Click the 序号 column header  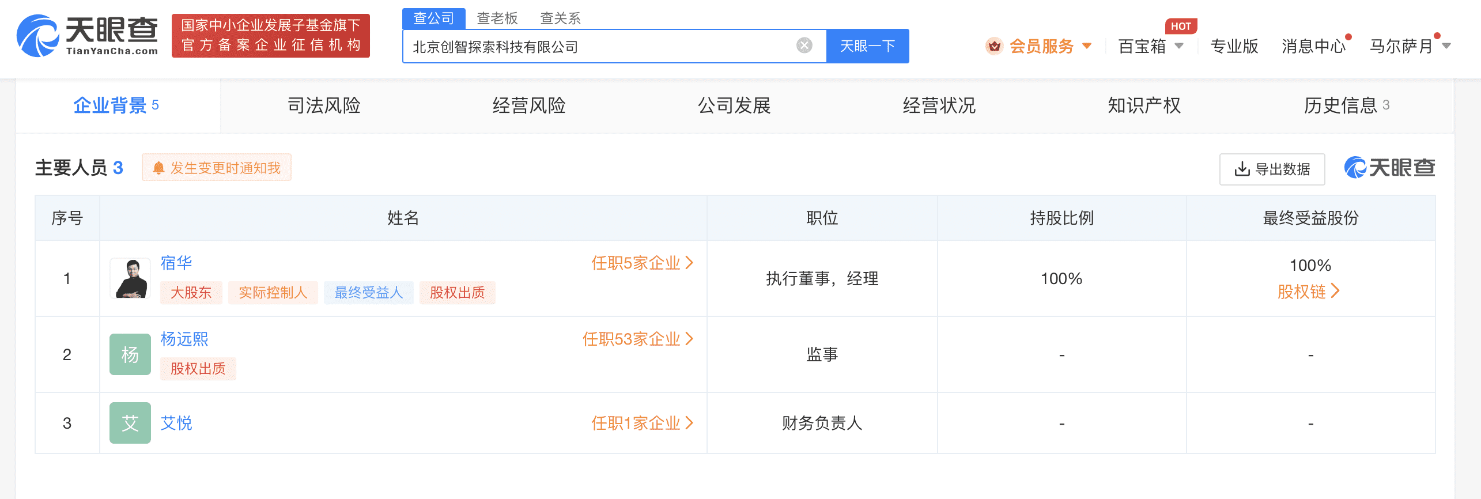click(x=67, y=218)
